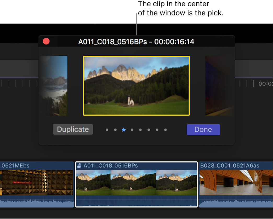Select the dot directly after the starred pick
The width and height of the screenshot is (273, 219).
132,129
